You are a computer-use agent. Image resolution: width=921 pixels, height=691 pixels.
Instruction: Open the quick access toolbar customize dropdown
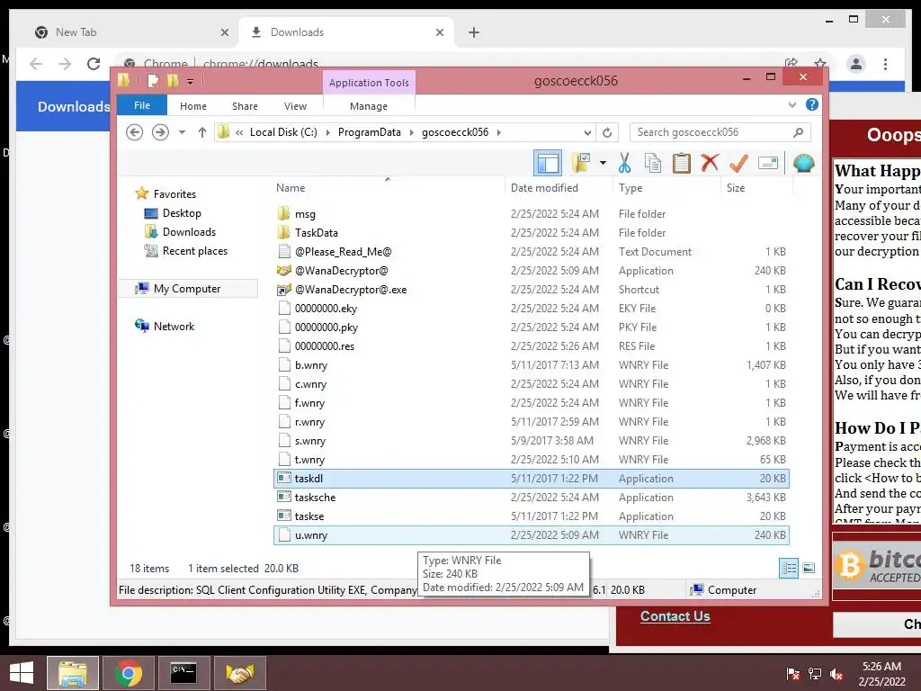click(191, 81)
